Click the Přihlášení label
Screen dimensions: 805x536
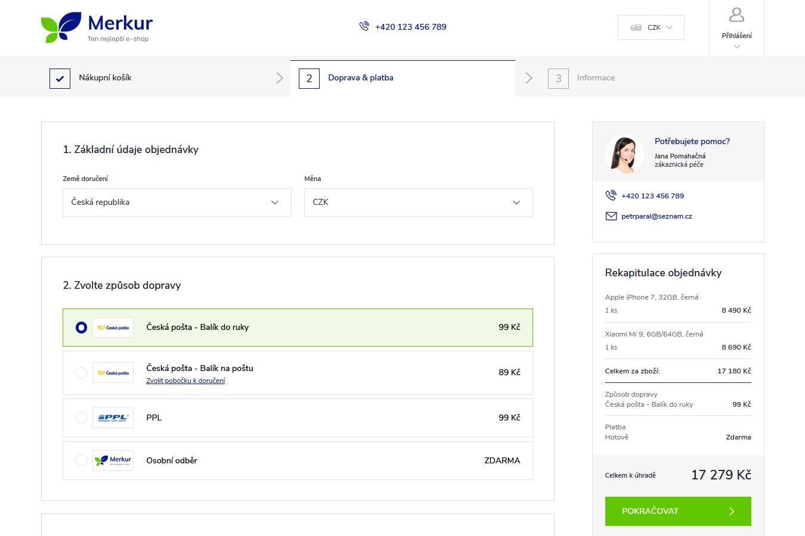point(737,36)
